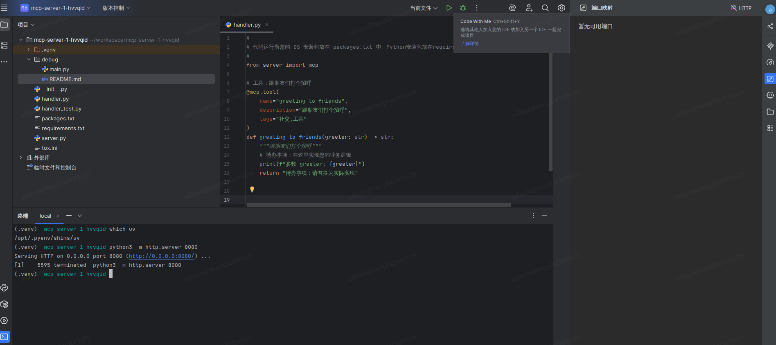Viewport: 776px width, 345px height.
Task: Open the search everywhere magnifier
Action: pos(545,8)
